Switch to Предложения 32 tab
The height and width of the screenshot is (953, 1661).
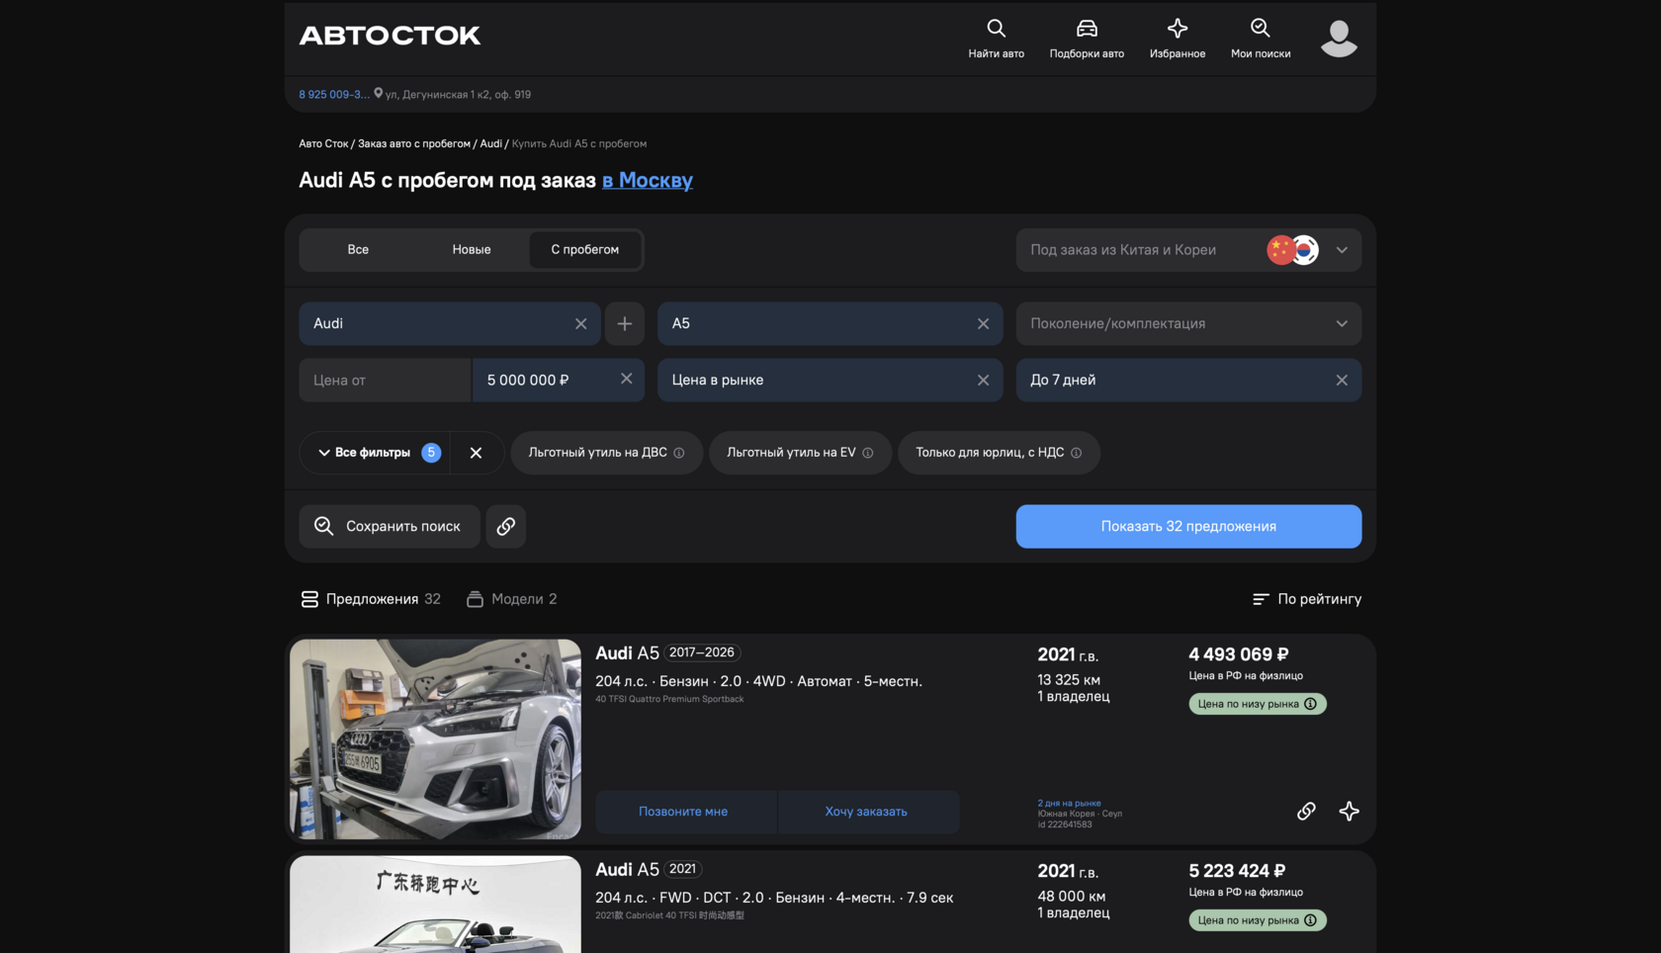[x=371, y=599]
